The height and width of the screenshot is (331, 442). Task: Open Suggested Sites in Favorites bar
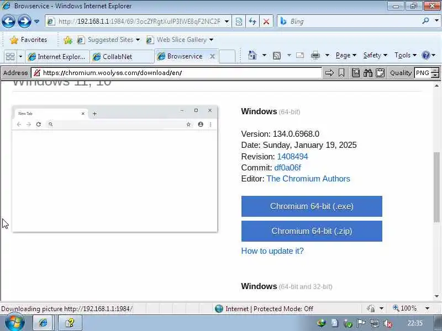pyautogui.click(x=108, y=40)
